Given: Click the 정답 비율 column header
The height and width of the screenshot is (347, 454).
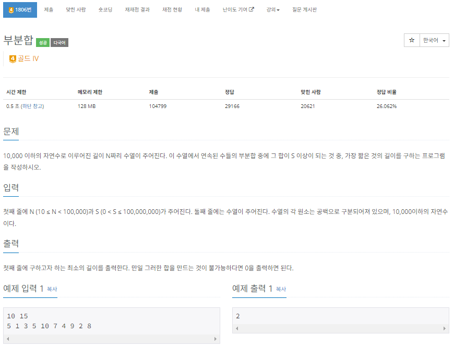Looking at the screenshot, I should click(x=387, y=92).
